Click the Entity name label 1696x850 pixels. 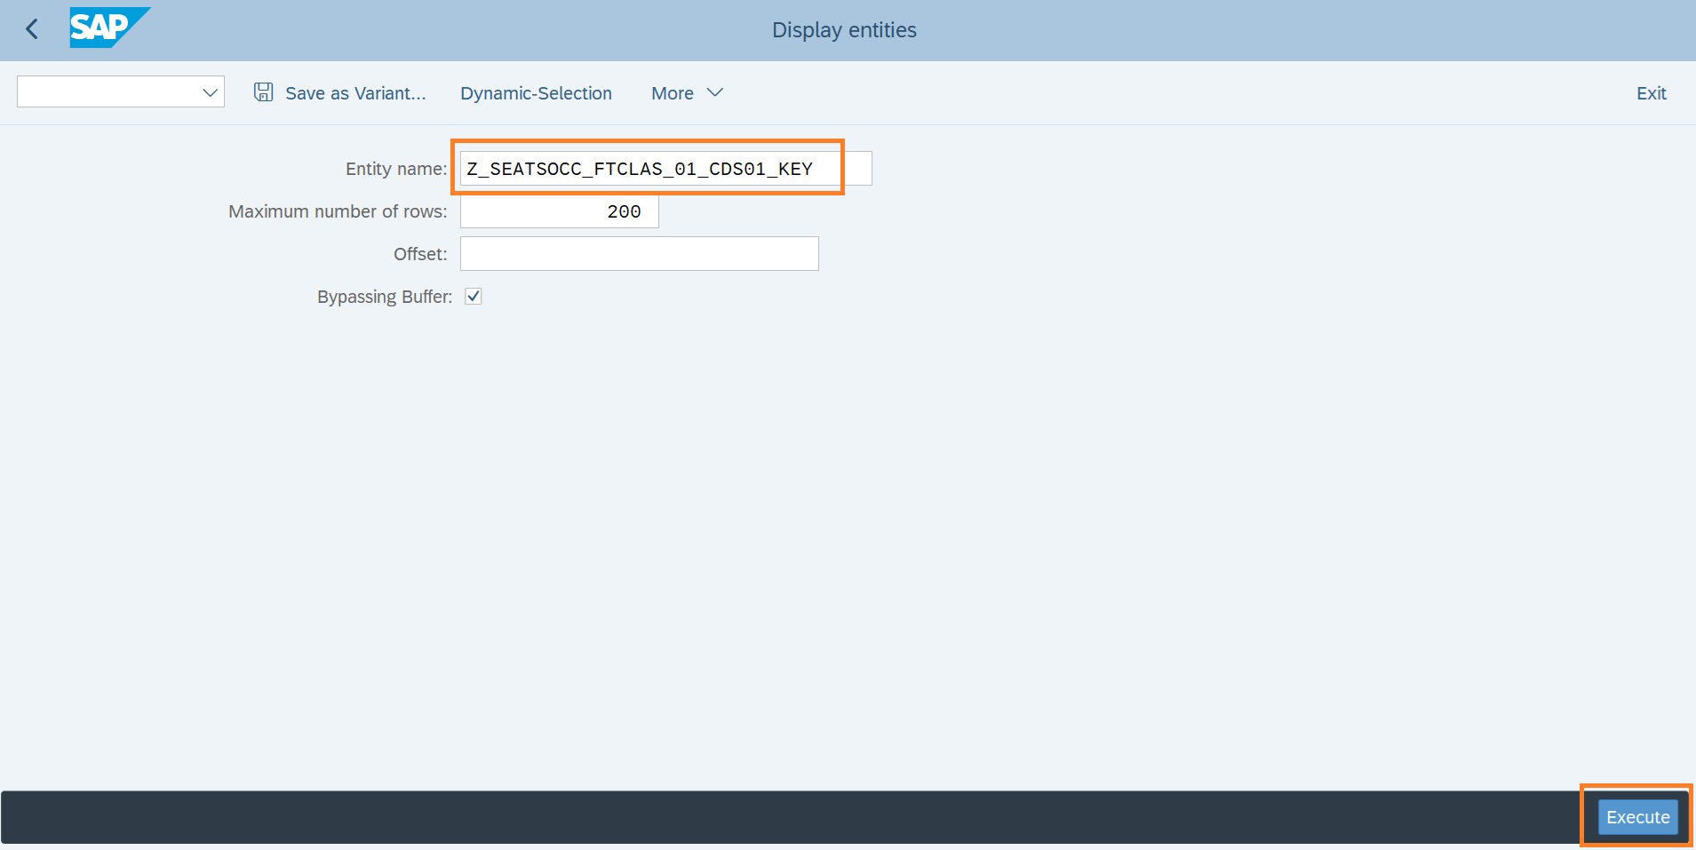point(395,169)
